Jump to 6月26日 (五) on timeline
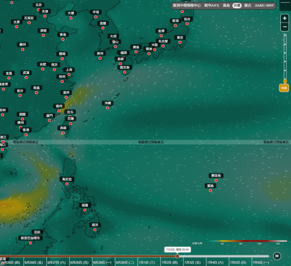The width and height of the screenshot is (291, 266). 33,263
